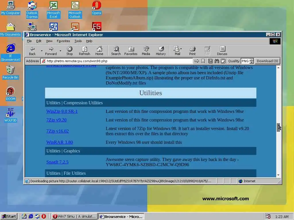The height and width of the screenshot is (220, 294).
Task: Click the clipboard icon in address toolbar
Action: [223, 61]
